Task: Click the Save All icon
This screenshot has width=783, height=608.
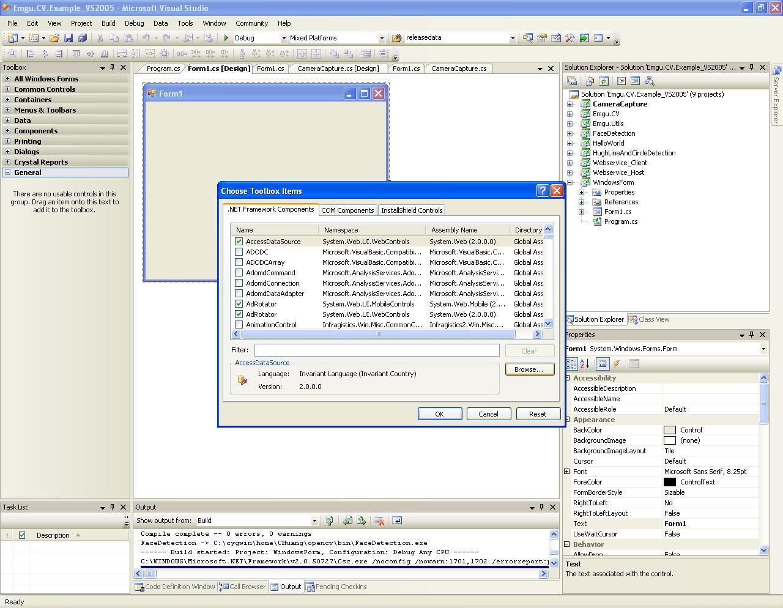Action: pos(83,38)
